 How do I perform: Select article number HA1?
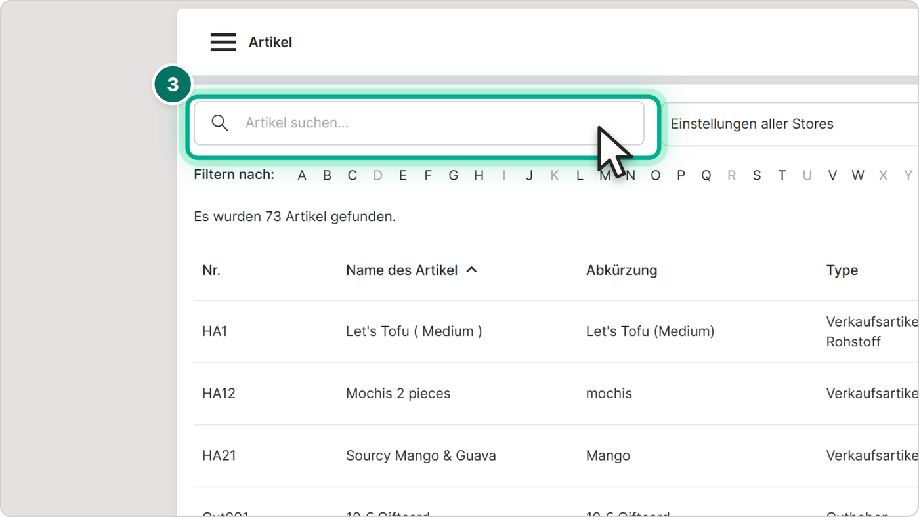215,331
